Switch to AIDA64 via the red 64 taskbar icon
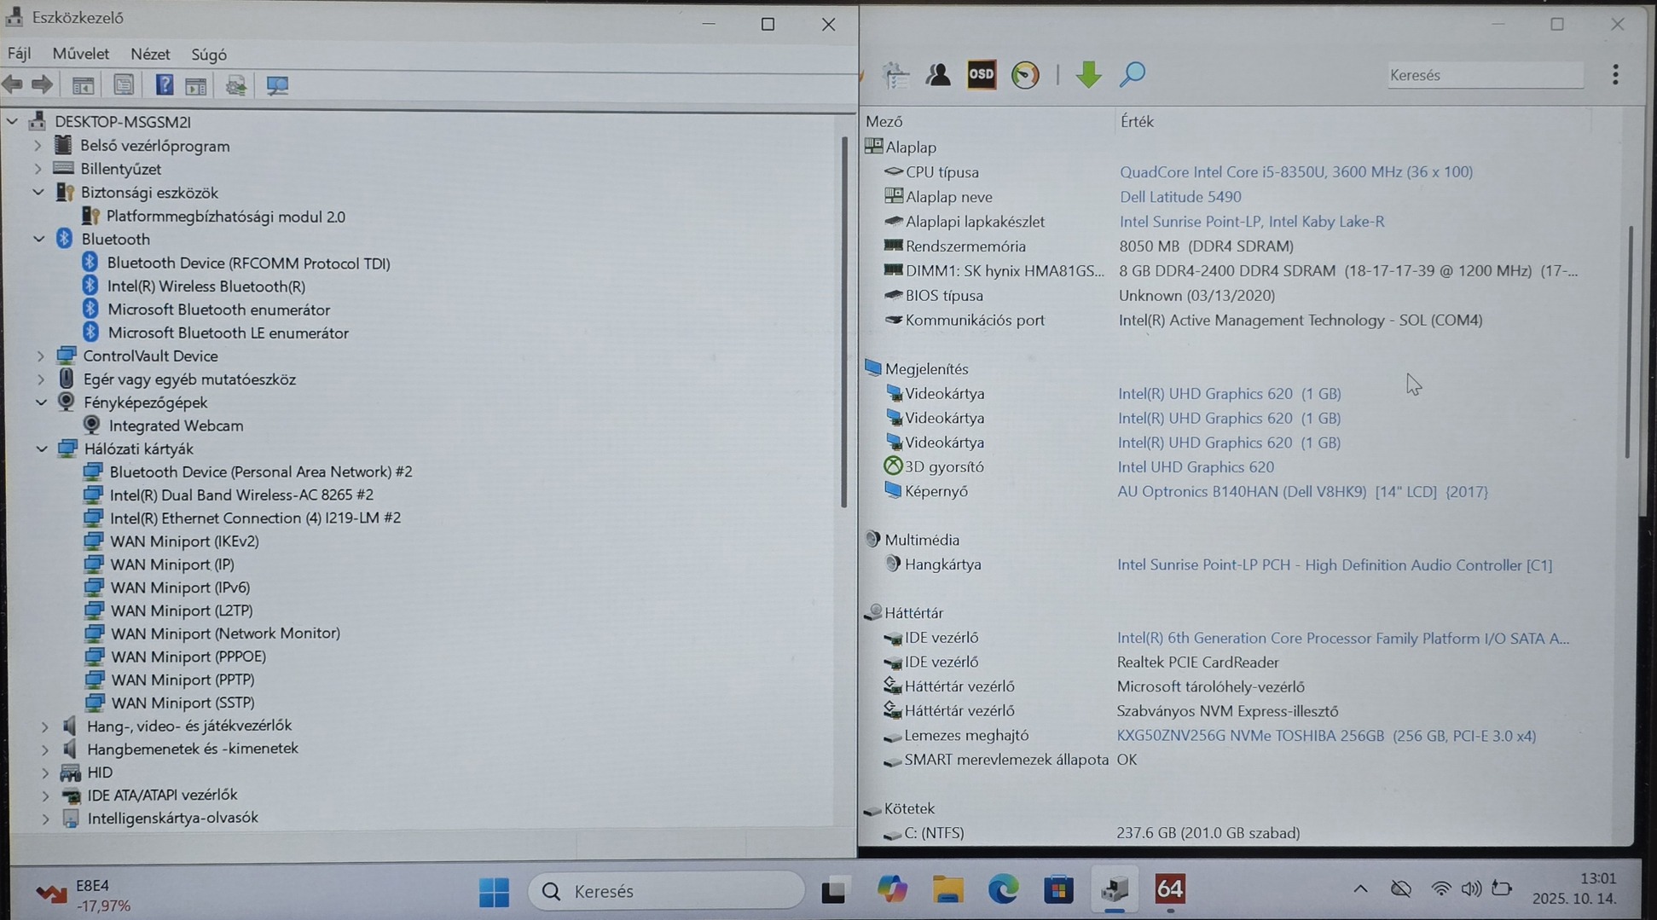The image size is (1657, 920). coord(1169,889)
